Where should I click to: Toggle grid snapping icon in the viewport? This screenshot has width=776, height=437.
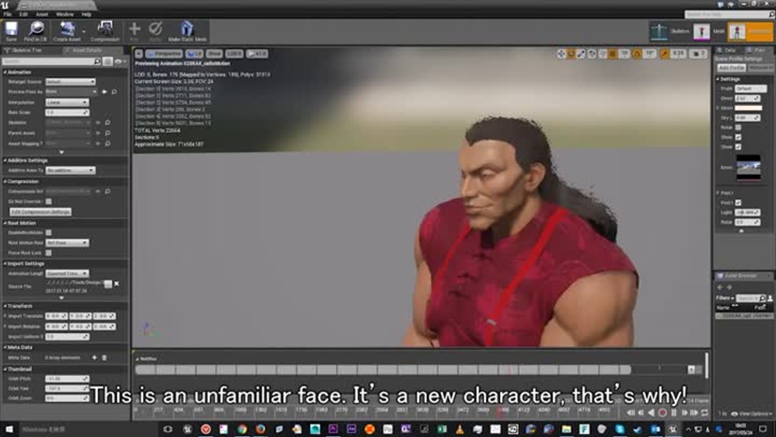[x=614, y=54]
